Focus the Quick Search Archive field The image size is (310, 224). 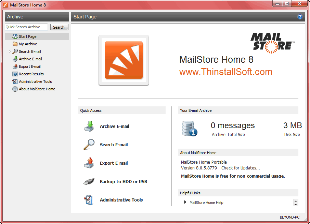(x=26, y=27)
